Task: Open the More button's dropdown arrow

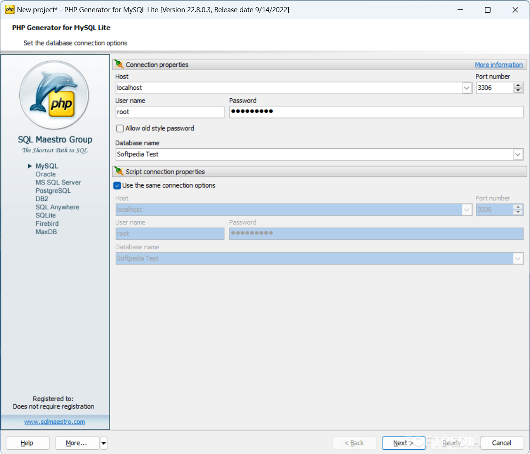Action: [x=103, y=443]
